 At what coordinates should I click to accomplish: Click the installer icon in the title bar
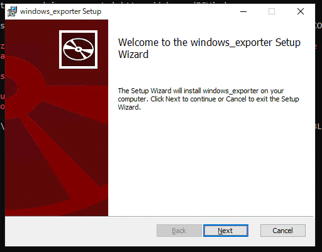[x=12, y=11]
